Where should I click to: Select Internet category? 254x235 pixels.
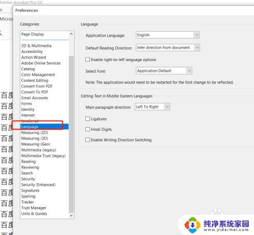tap(28, 115)
